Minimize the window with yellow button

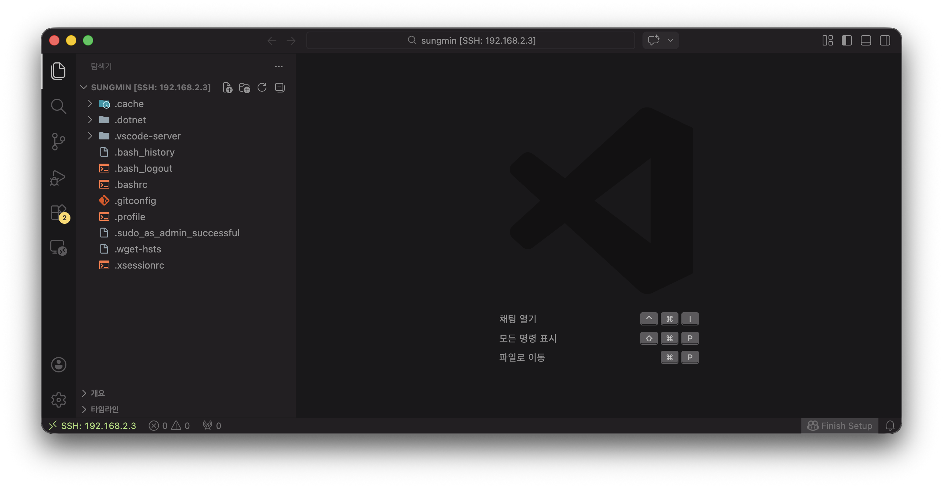(71, 40)
